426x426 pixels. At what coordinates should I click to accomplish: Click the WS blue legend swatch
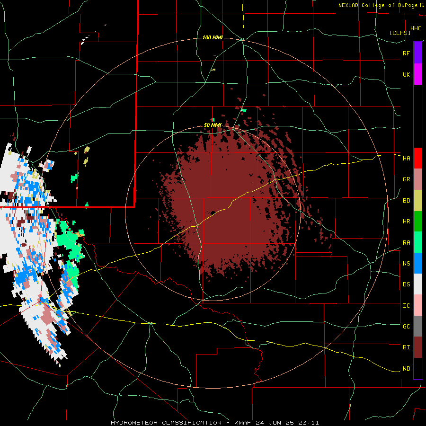tap(418, 263)
